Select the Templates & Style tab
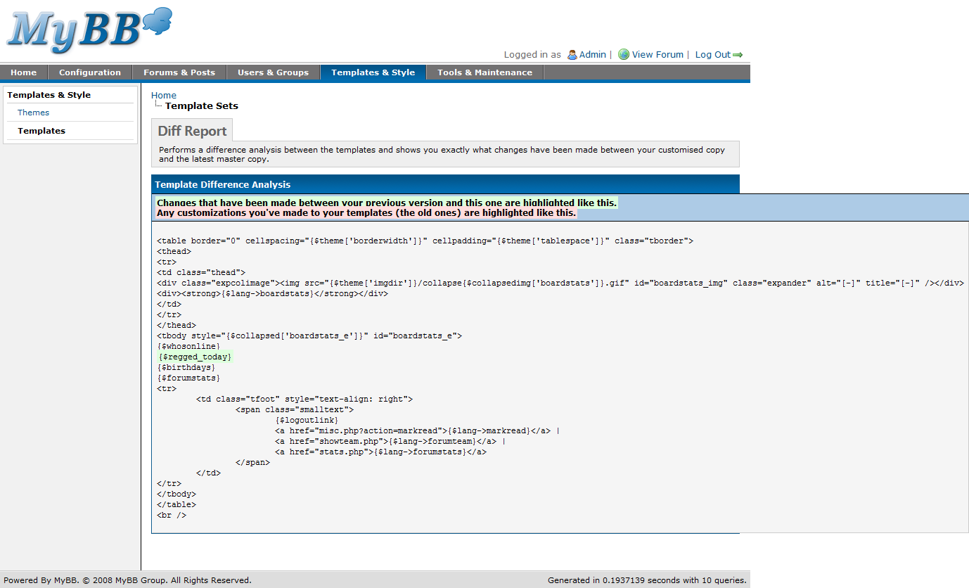The height and width of the screenshot is (588, 969). (373, 72)
